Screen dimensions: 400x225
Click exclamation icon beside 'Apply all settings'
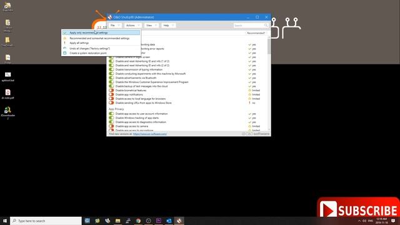(65, 43)
